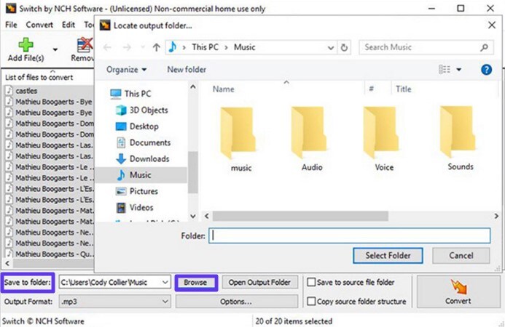This screenshot has width=505, height=327.
Task: Click Cancel in Locate output folder dialog
Action: 461,256
